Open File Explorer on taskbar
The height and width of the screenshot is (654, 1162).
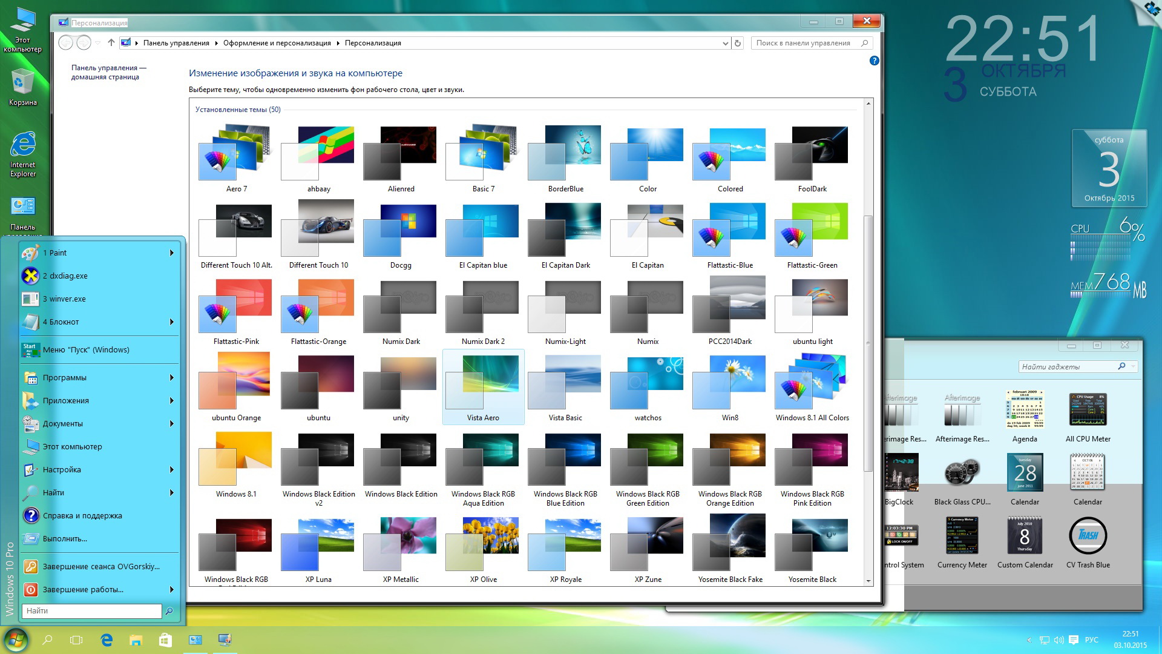coord(136,639)
